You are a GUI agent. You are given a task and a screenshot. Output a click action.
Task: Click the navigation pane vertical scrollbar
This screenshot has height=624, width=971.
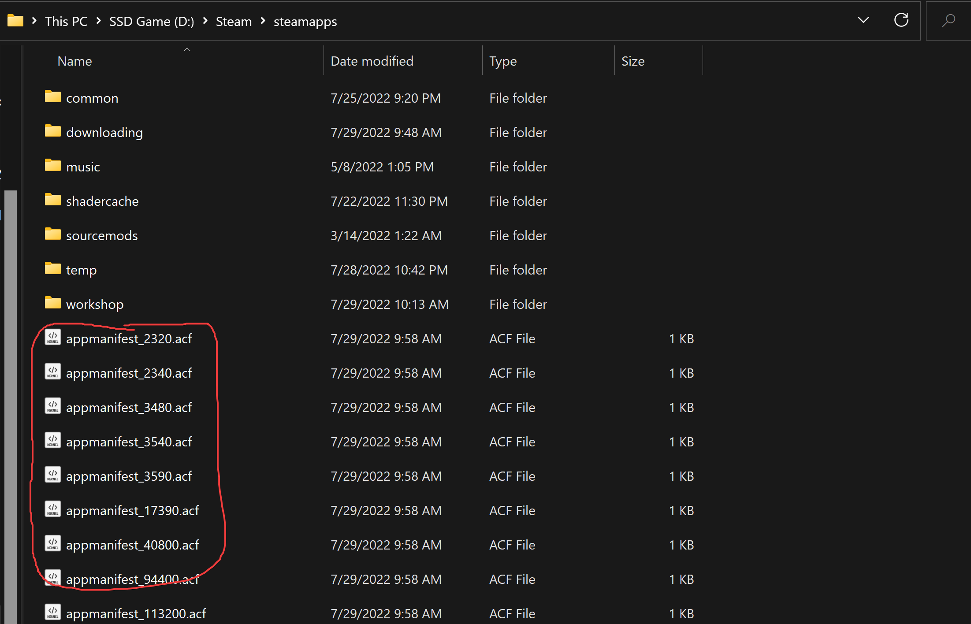point(11,397)
